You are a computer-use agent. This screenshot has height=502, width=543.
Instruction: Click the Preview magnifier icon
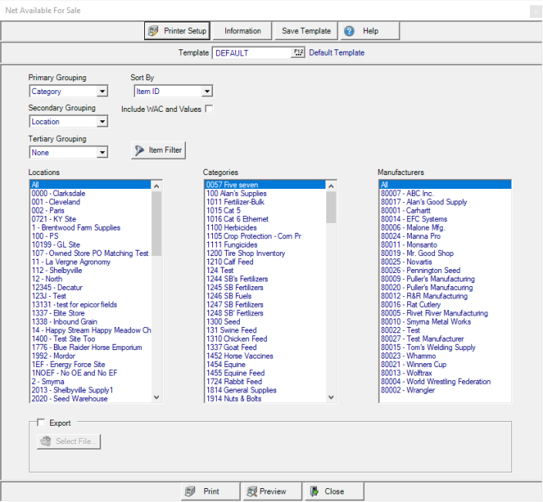tap(251, 491)
